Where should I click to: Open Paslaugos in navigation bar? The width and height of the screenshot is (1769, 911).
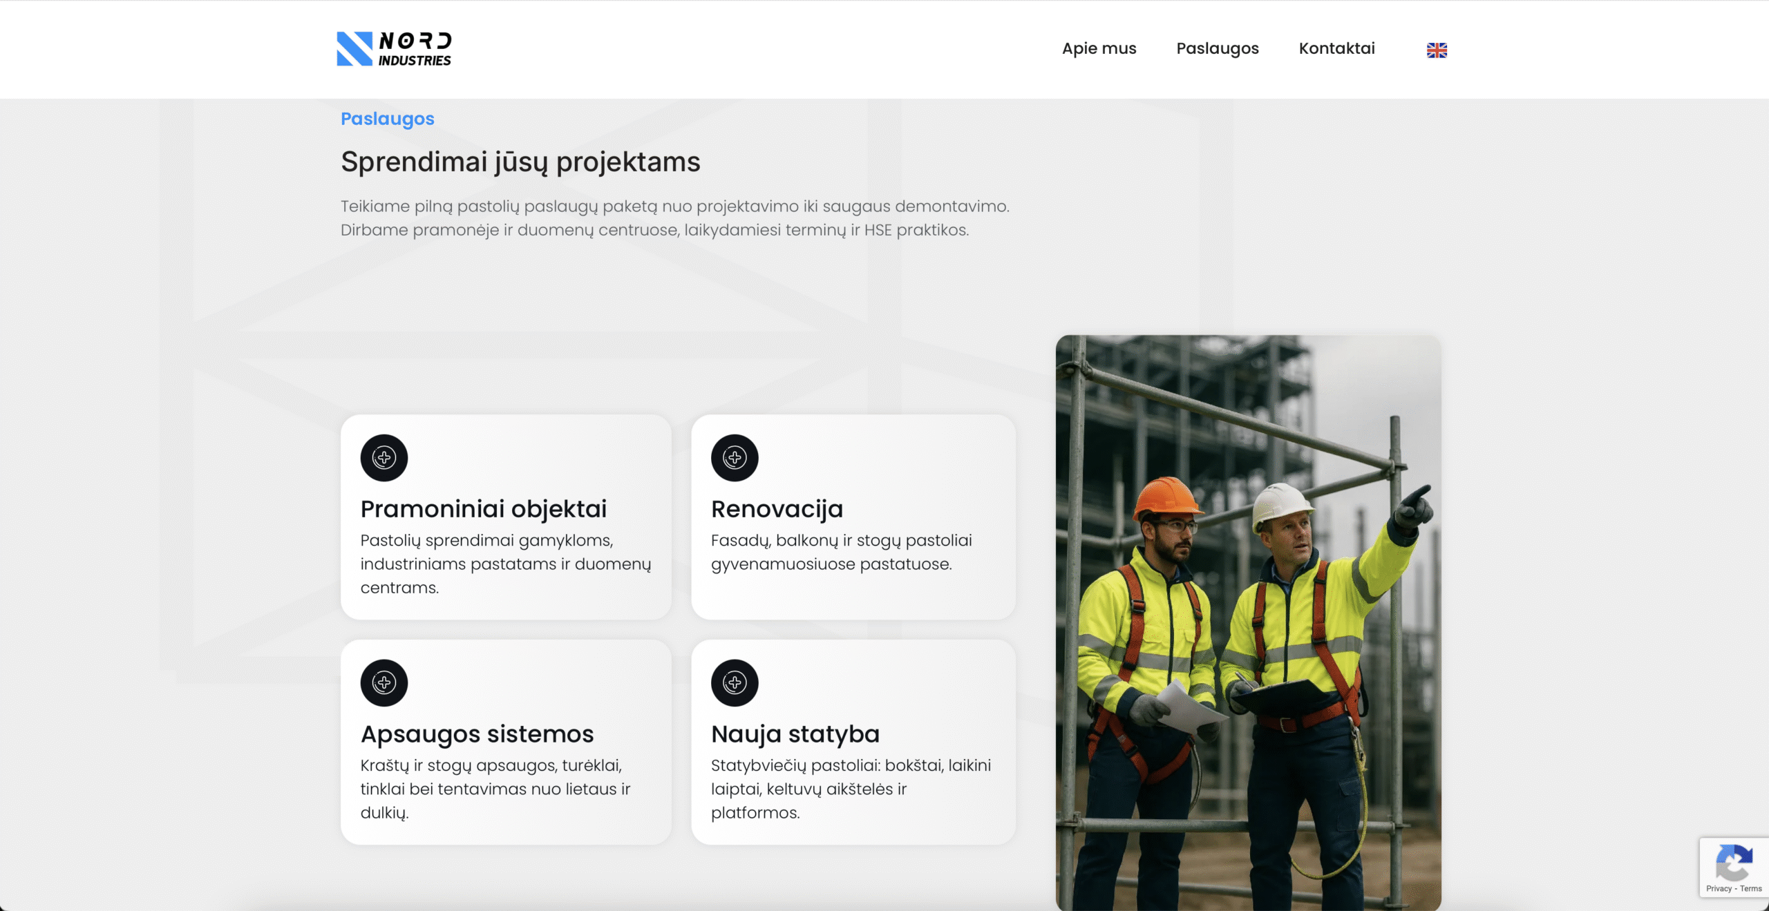click(1218, 49)
